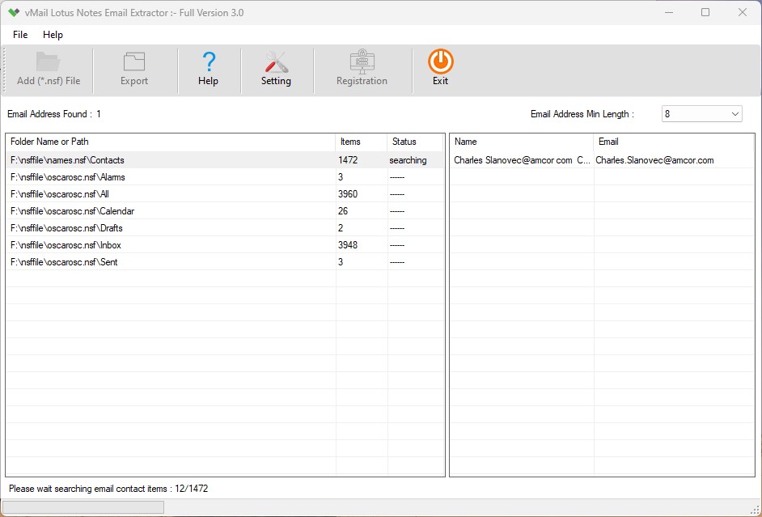The height and width of the screenshot is (517, 762).
Task: Close the vMail Lotus Notes Email Extractor window
Action: coord(743,13)
